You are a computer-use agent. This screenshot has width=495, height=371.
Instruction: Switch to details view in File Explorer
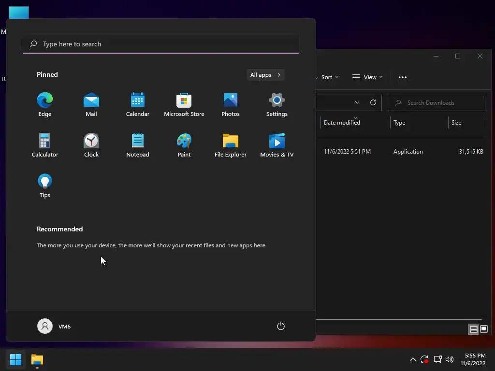pyautogui.click(x=473, y=329)
